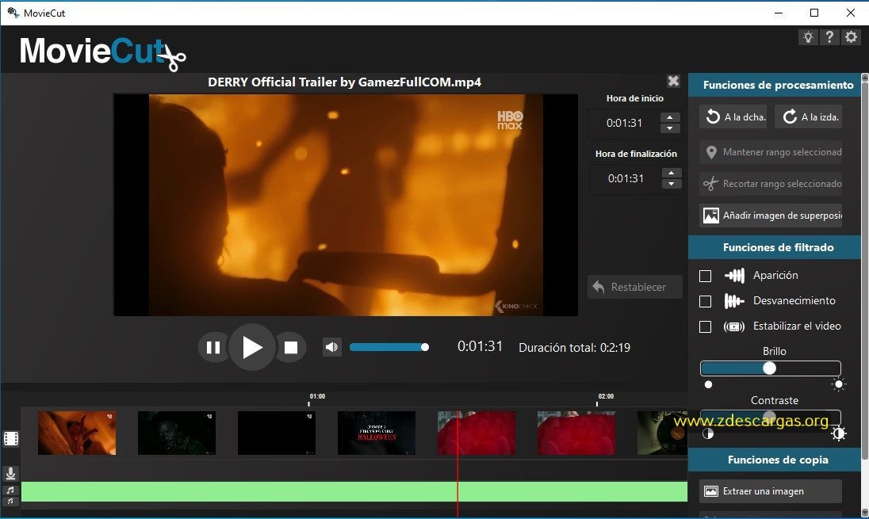Click the MovieCut logo
Viewport: 869px width, 519px height.
[103, 52]
